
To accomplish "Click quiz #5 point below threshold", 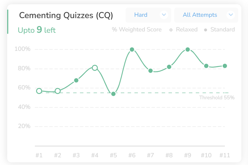I will [x=113, y=94].
